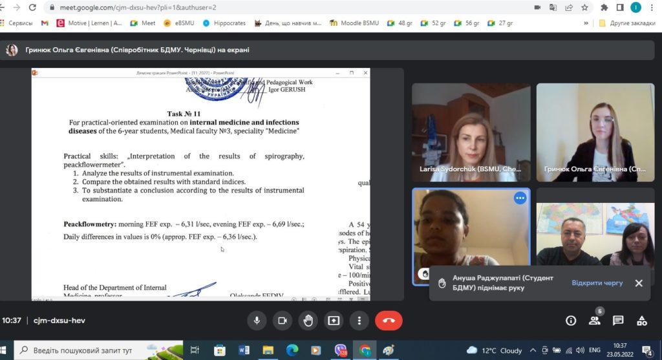Open the День, що навчив bookmark
This screenshot has width=662, height=360.
click(288, 23)
